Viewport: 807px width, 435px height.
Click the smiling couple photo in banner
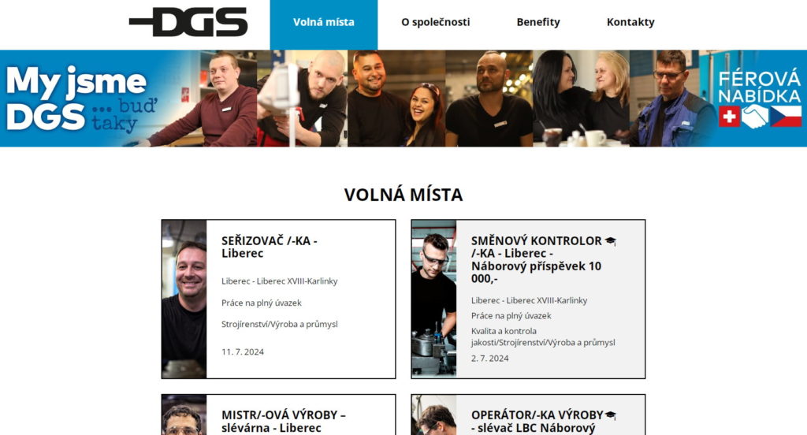[396, 99]
